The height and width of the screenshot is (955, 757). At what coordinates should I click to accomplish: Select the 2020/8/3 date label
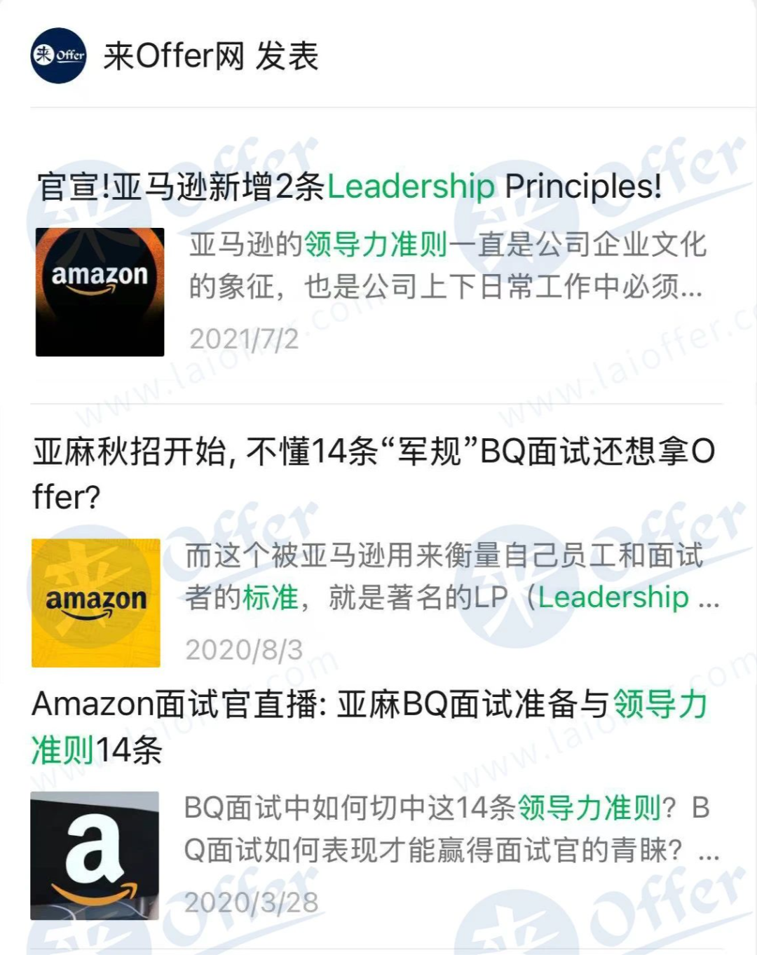pyautogui.click(x=244, y=650)
